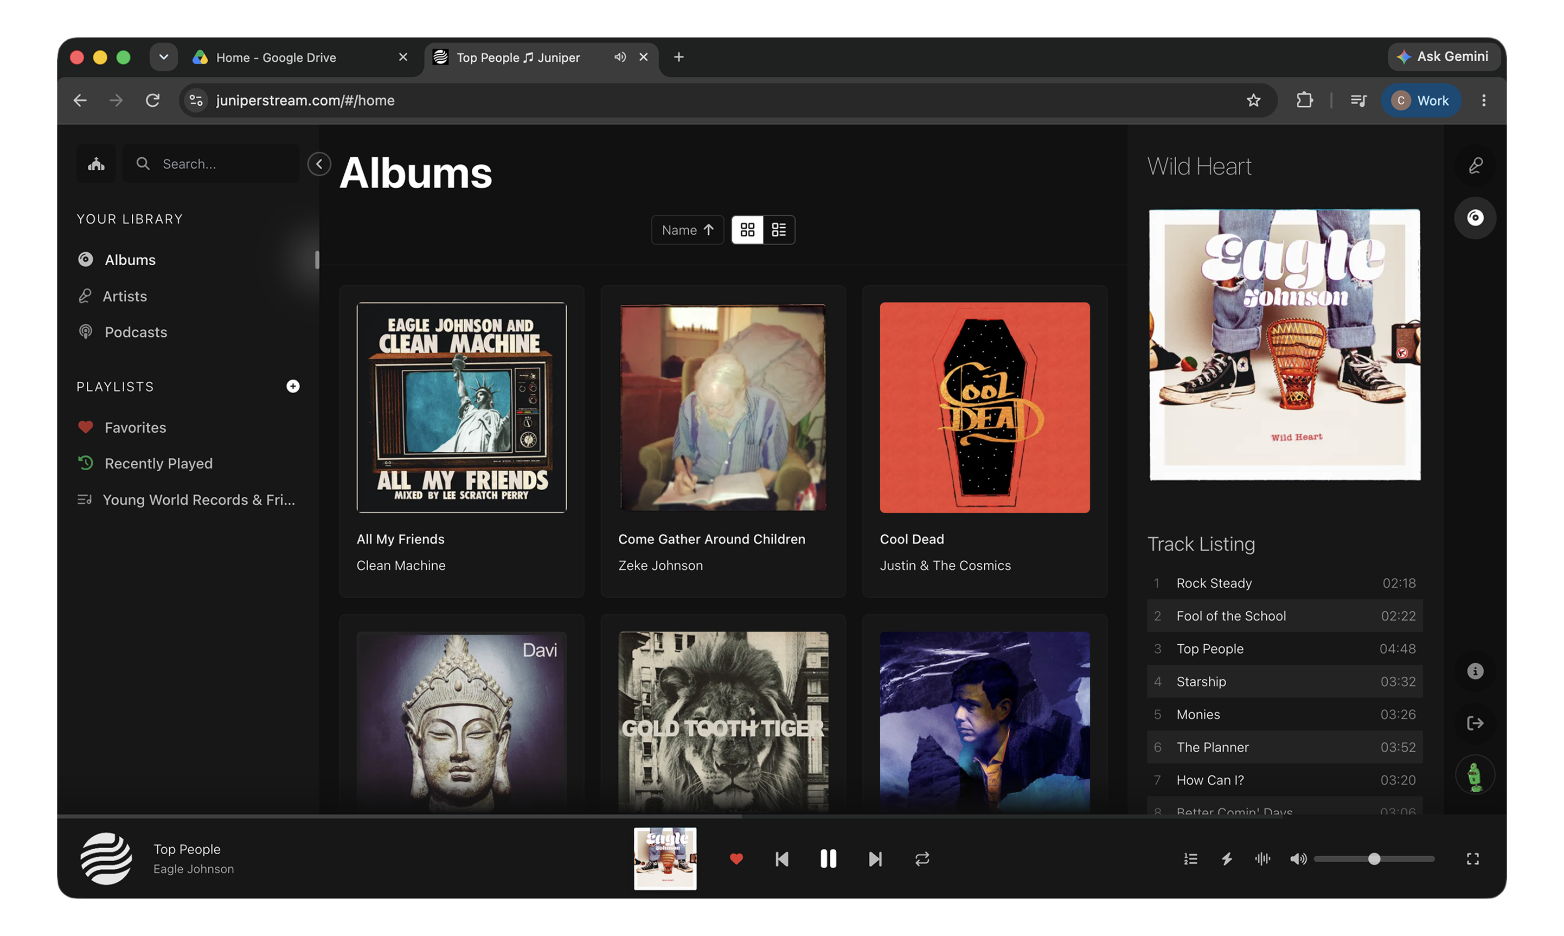Image resolution: width=1564 pixels, height=936 pixels.
Task: Open Cool Dead album cover
Action: (984, 407)
